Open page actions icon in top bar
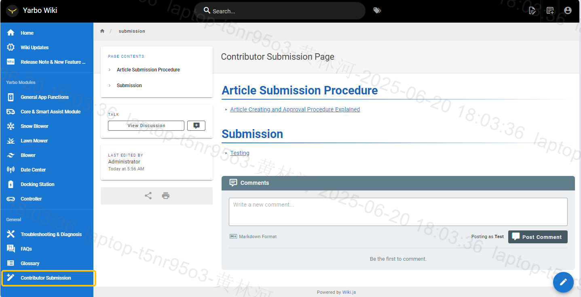Image resolution: width=581 pixels, height=297 pixels. [x=532, y=11]
